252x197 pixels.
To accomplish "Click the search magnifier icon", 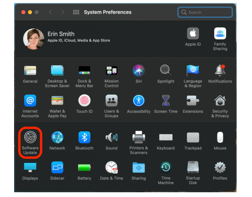I will [184, 12].
